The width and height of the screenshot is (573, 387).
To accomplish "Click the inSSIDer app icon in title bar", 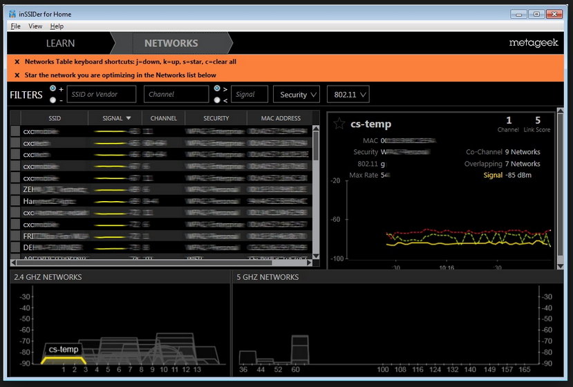I will click(x=12, y=14).
